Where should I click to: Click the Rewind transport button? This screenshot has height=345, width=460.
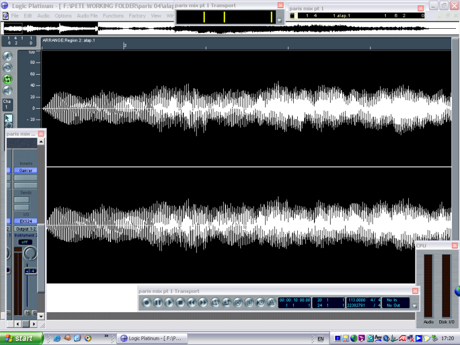[191, 302]
